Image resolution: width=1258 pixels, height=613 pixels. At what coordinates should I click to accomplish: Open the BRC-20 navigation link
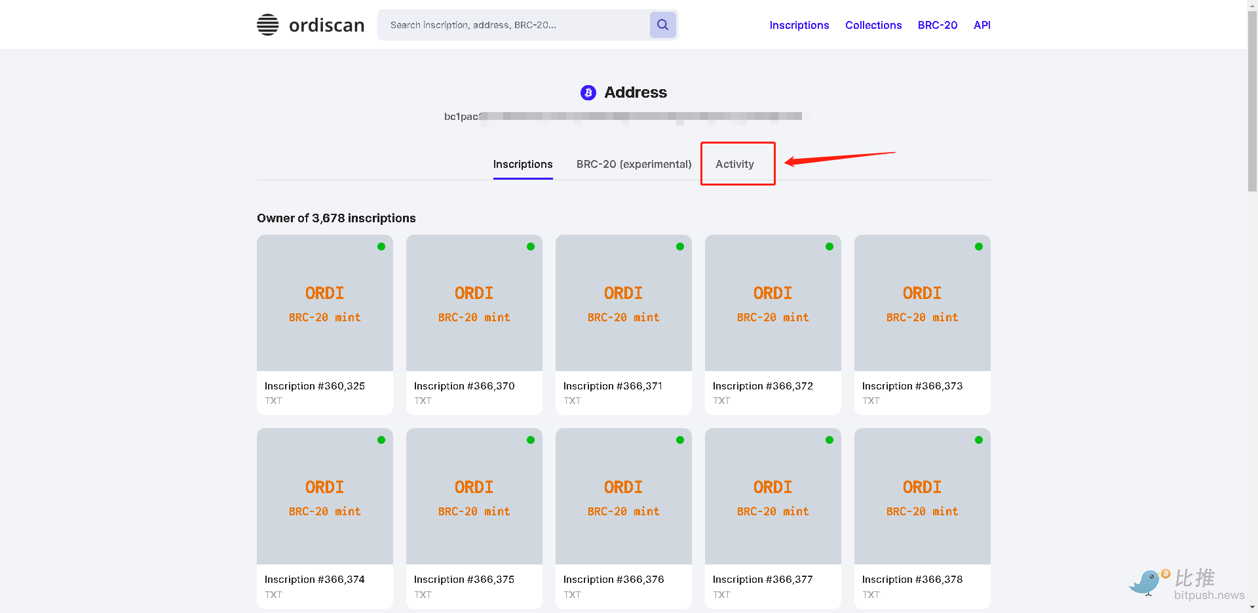point(937,25)
